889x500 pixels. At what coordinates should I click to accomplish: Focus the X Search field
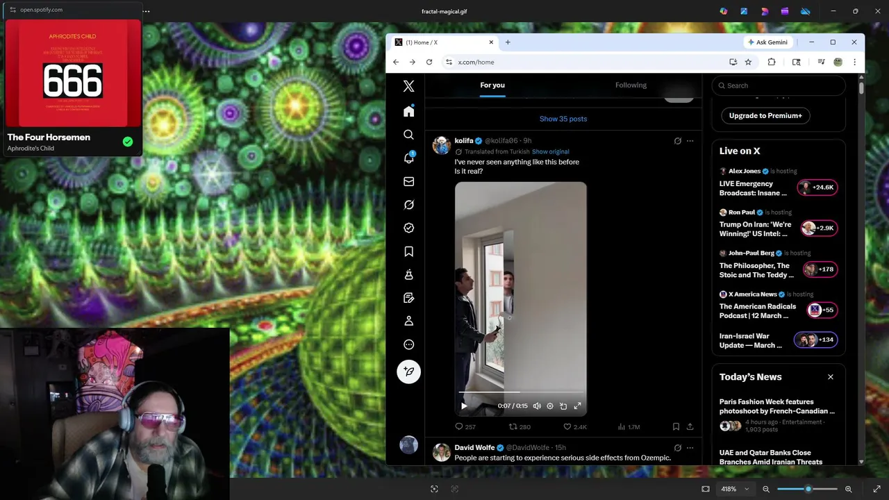[778, 85]
